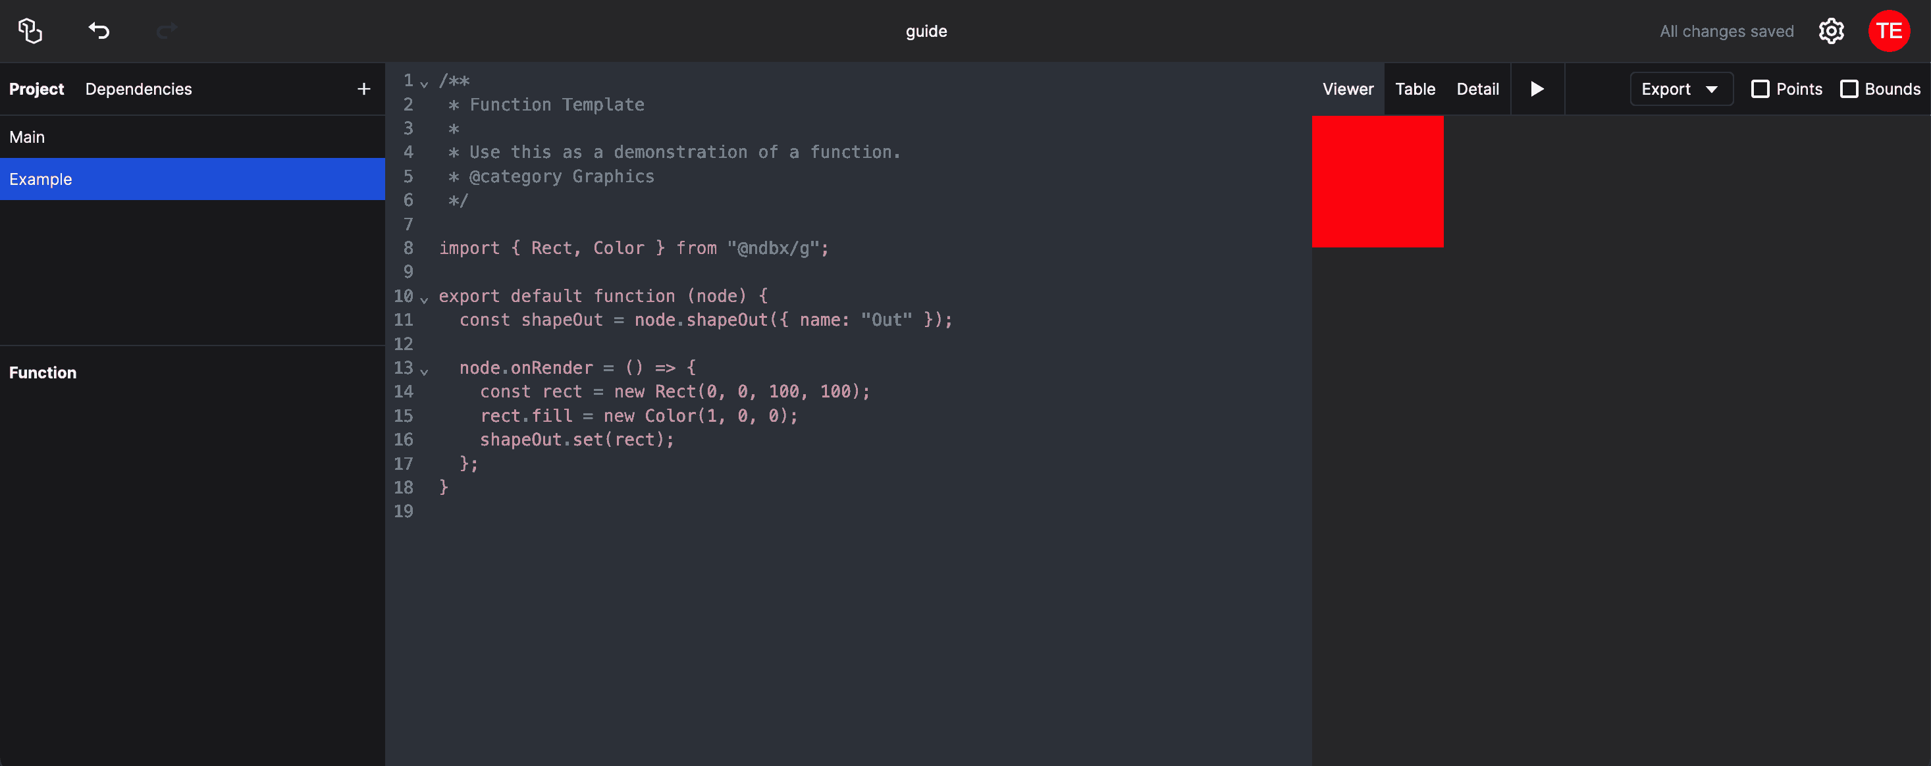Switch to the Table tab
Screen dimensions: 1931x766
click(1415, 89)
